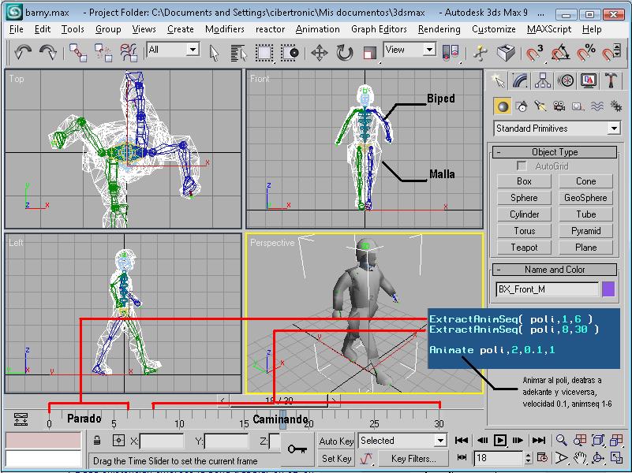Click the time slider handle
632x473 pixels.
click(279, 401)
